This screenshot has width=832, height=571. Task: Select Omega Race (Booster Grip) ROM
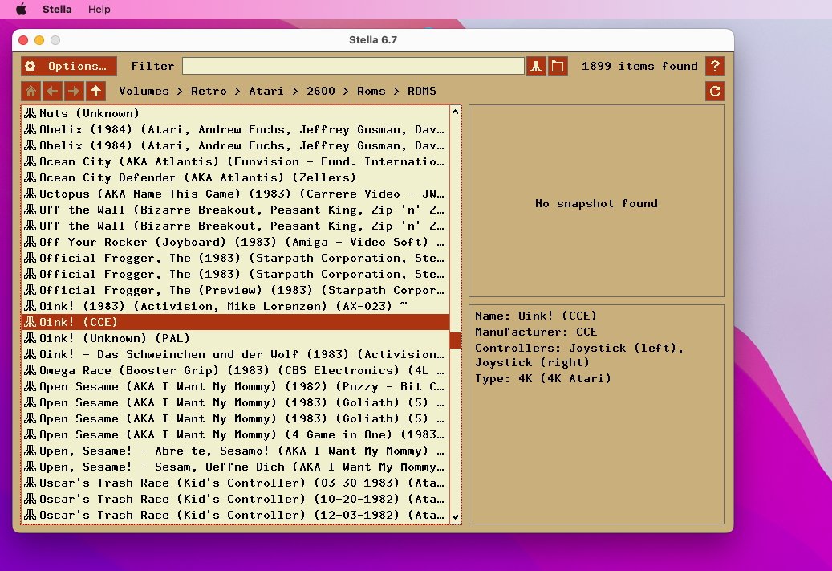click(235, 371)
